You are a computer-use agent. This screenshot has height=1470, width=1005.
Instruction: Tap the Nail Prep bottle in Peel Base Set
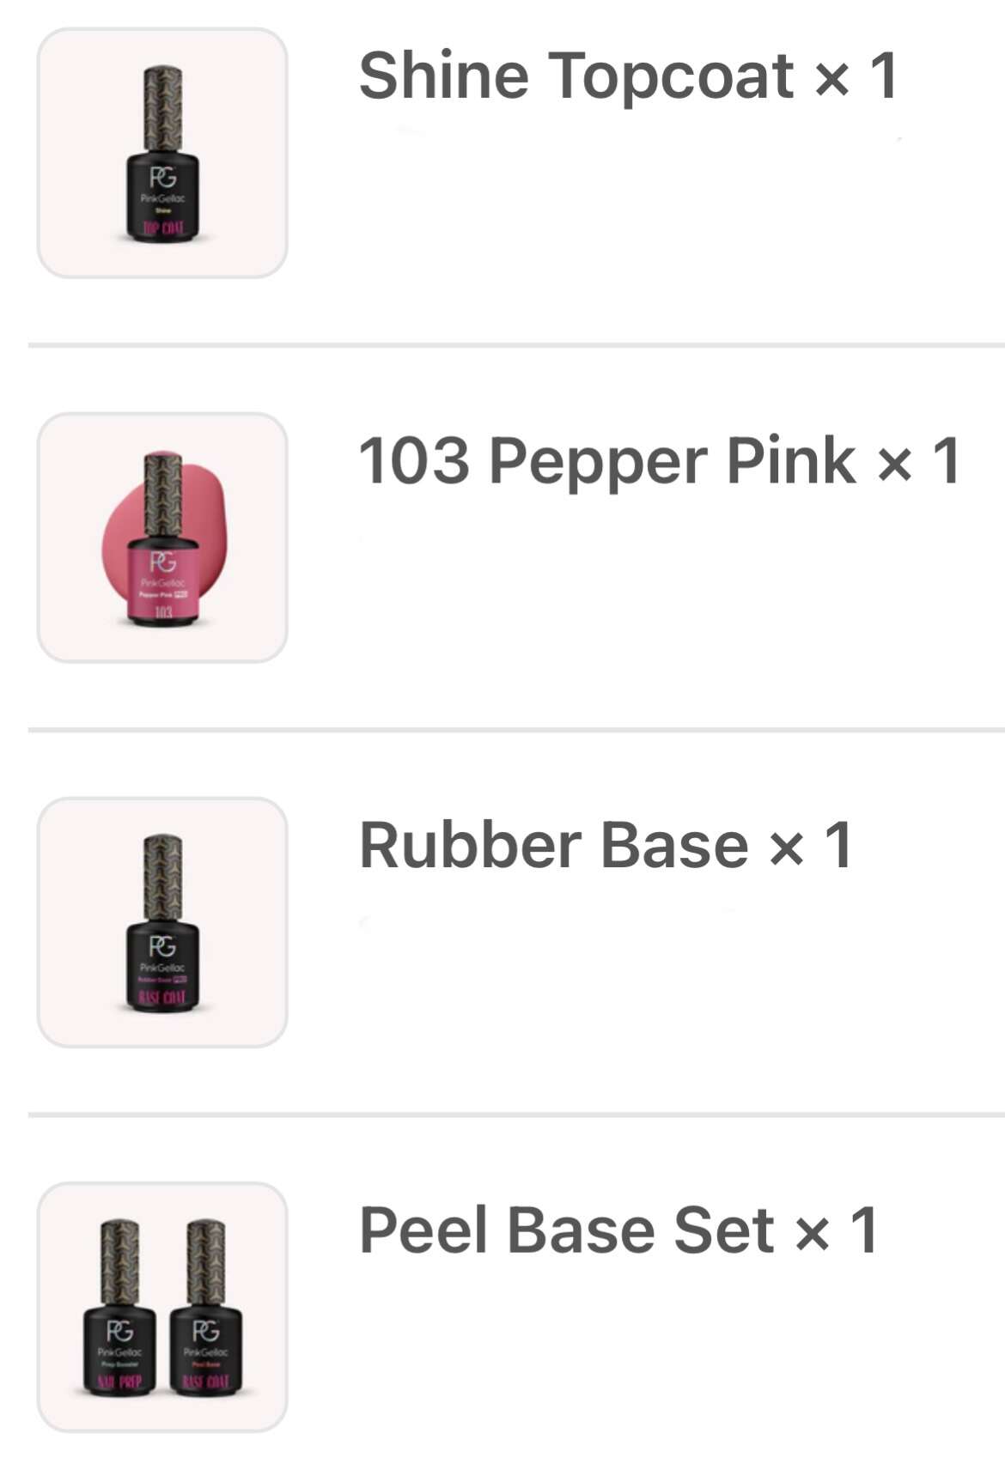tap(119, 1309)
